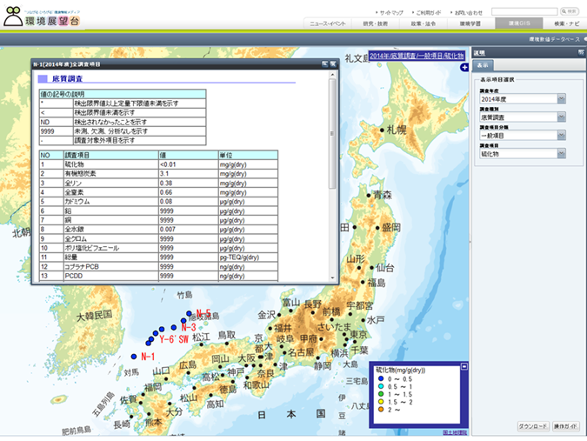Click the blue 0～0.5 legend swatch
Image resolution: width=587 pixels, height=441 pixels.
(x=381, y=380)
